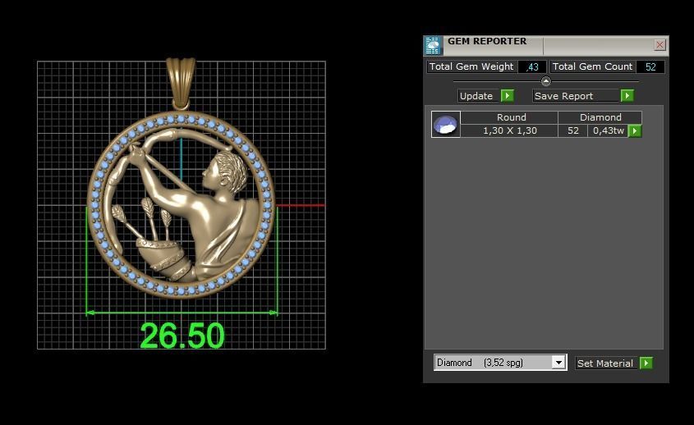Click the 1,30 X 1,30 size cell
The image size is (694, 425).
509,131
